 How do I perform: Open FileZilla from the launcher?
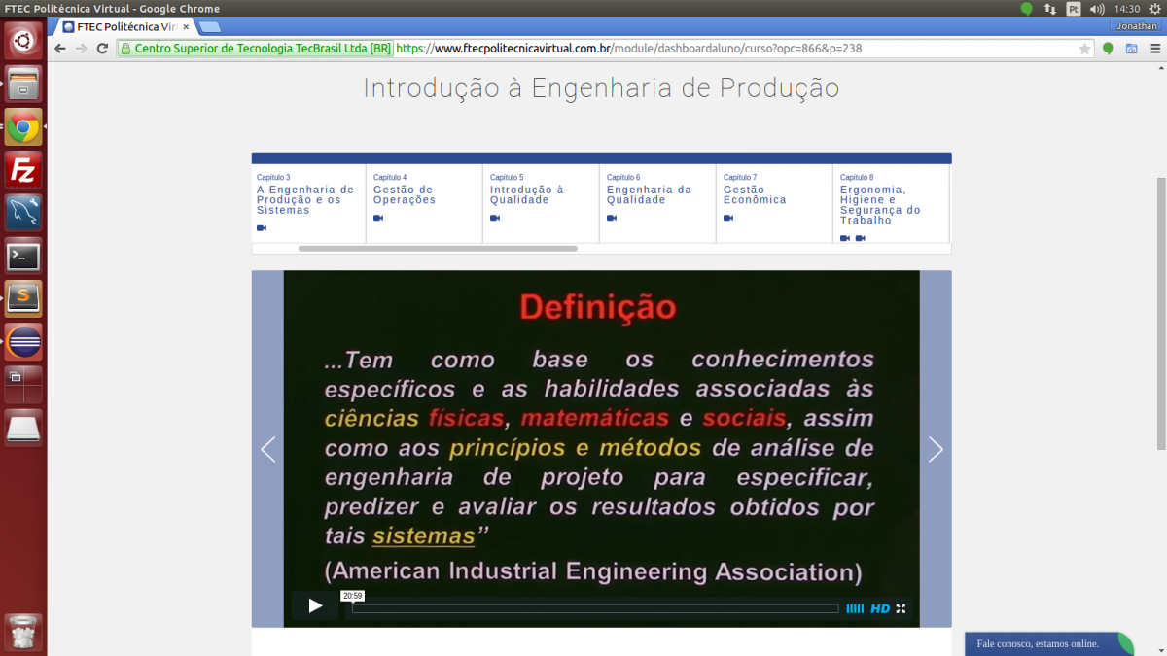coord(23,171)
